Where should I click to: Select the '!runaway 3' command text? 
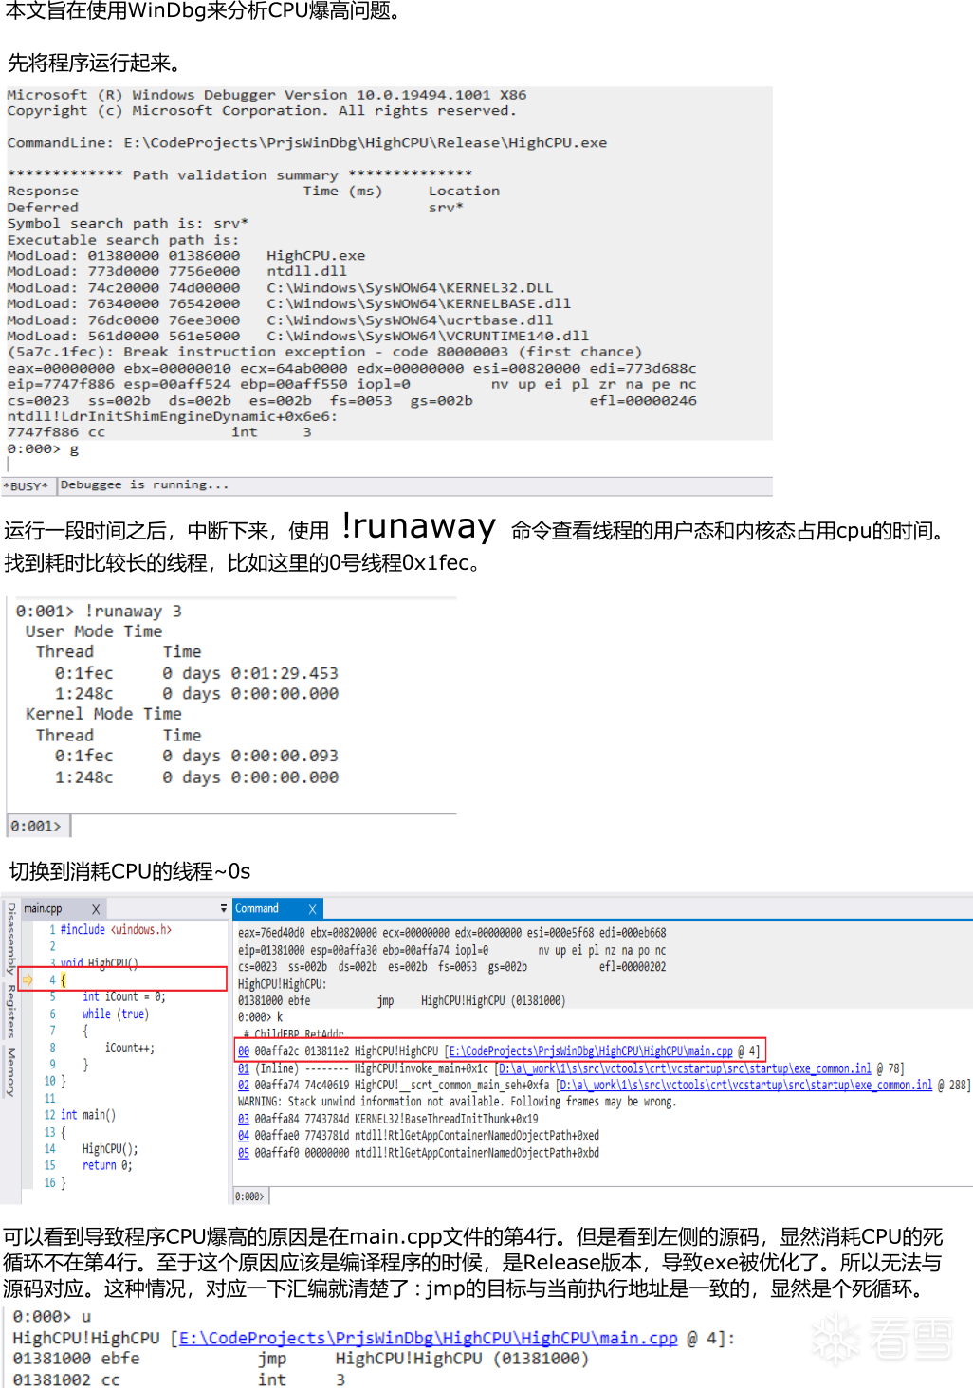point(134,612)
